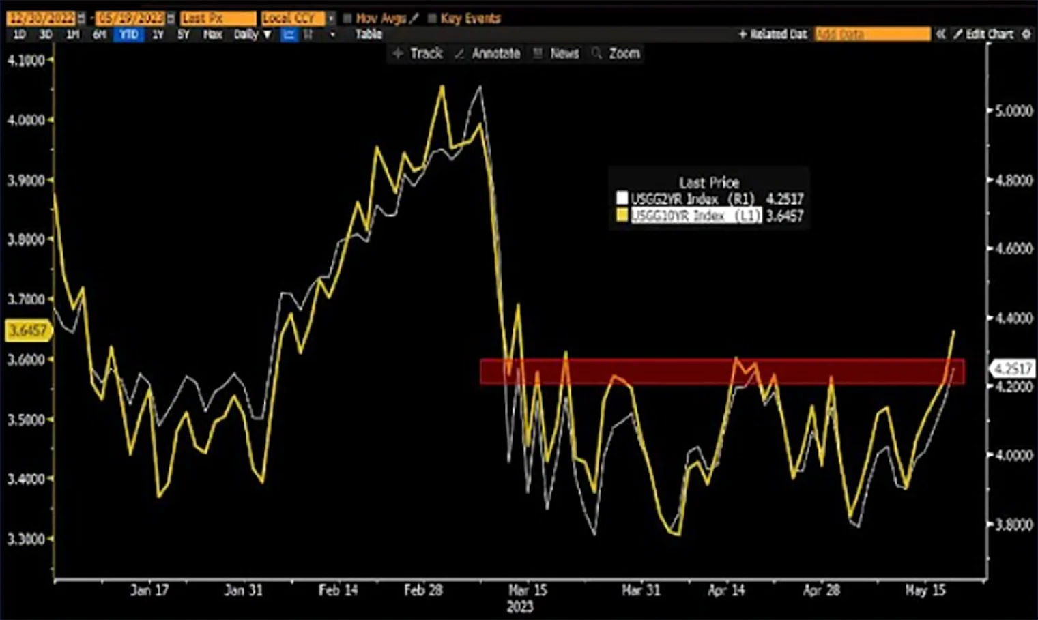This screenshot has height=620, width=1038.
Task: Select the YTD time range
Action: [x=129, y=34]
